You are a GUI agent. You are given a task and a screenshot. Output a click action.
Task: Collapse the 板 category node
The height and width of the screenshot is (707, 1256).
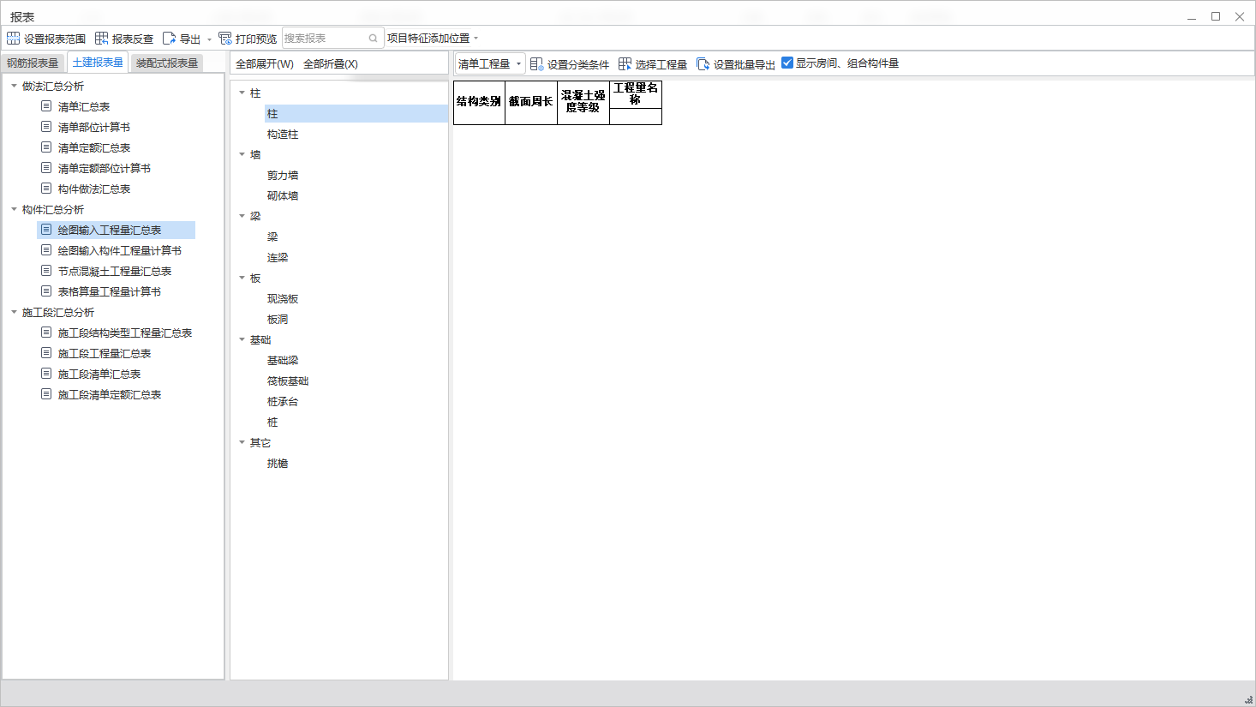(242, 278)
